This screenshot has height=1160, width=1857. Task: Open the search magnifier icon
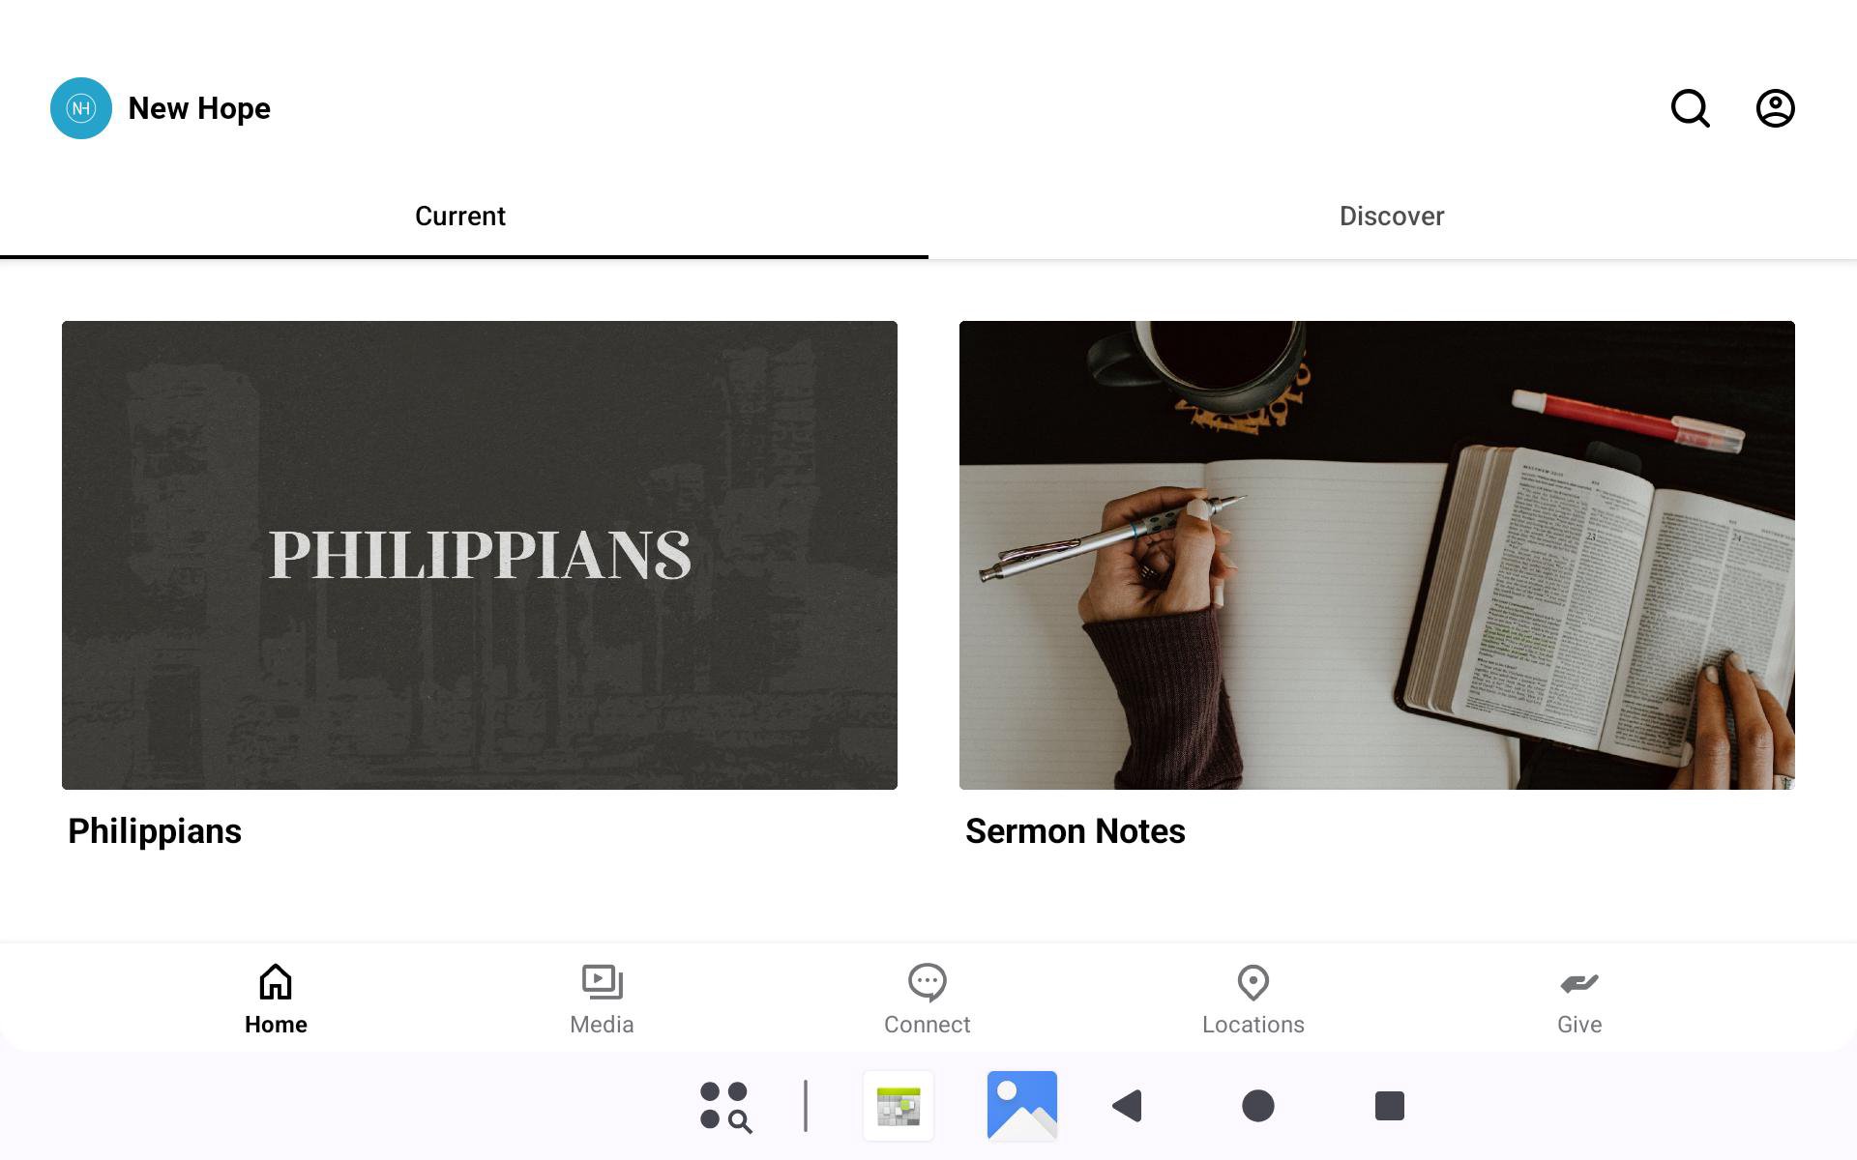(x=1690, y=108)
